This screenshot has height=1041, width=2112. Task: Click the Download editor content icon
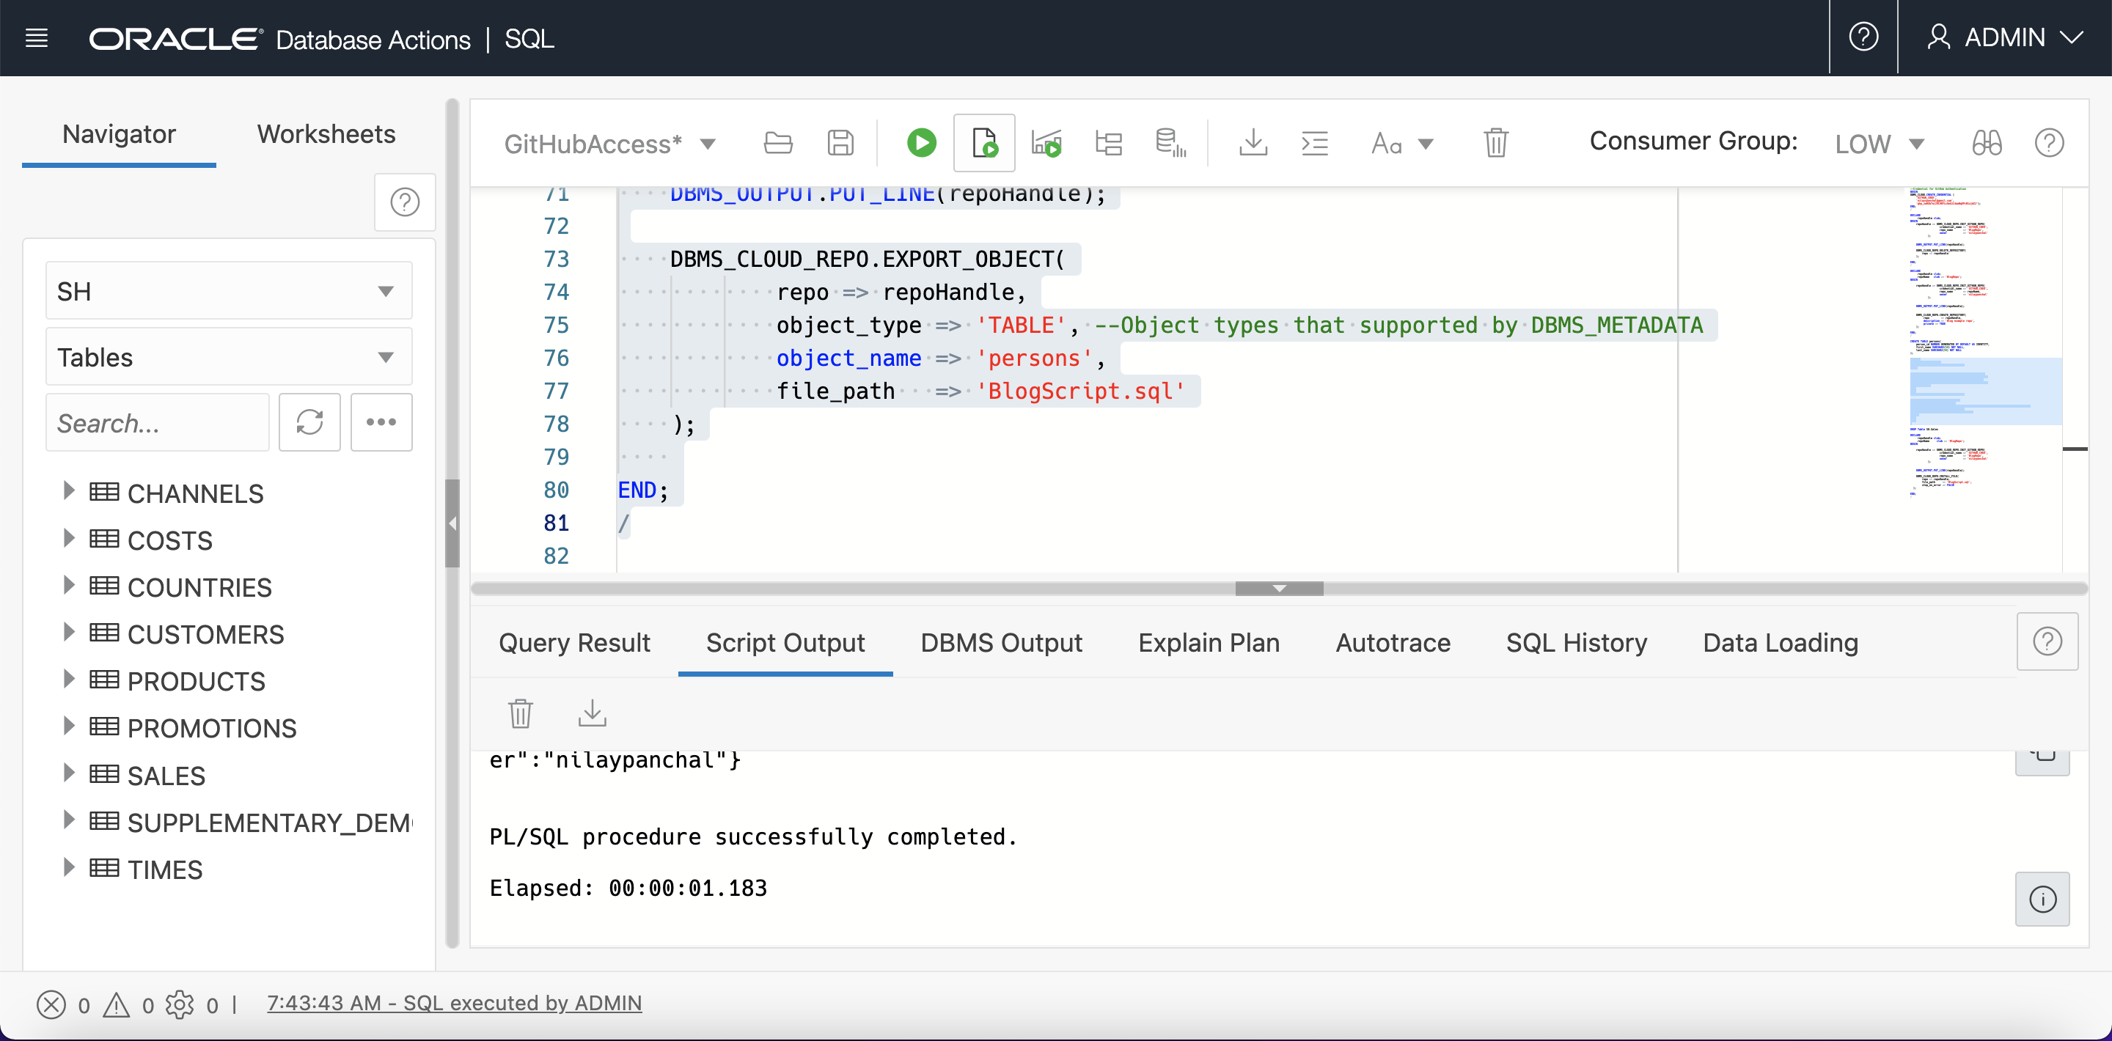tap(1253, 144)
